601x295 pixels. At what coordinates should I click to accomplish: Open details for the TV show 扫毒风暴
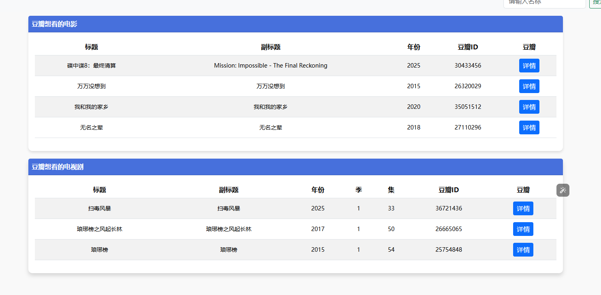click(x=523, y=208)
